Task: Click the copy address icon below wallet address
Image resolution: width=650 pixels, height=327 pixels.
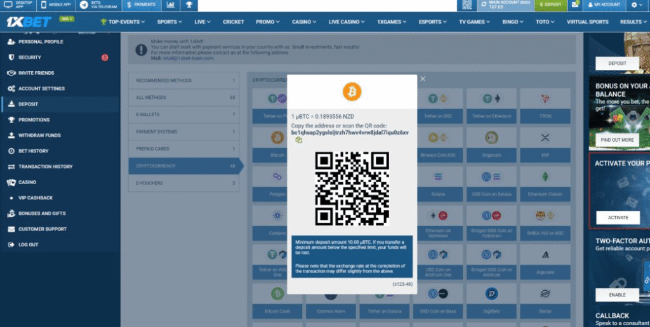Action: pos(298,140)
